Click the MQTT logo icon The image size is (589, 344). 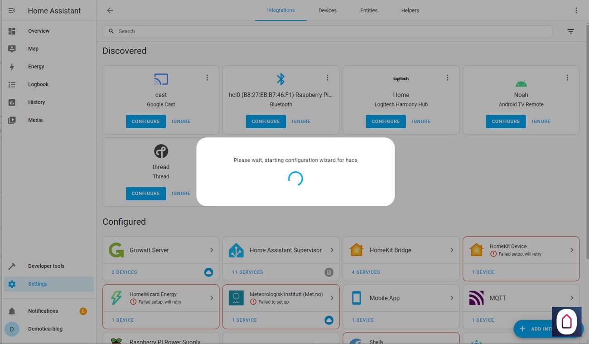click(476, 298)
